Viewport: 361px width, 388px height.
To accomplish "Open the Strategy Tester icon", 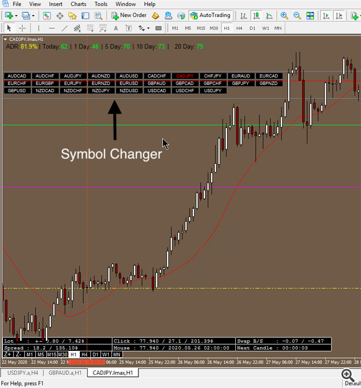I will 99,15.
